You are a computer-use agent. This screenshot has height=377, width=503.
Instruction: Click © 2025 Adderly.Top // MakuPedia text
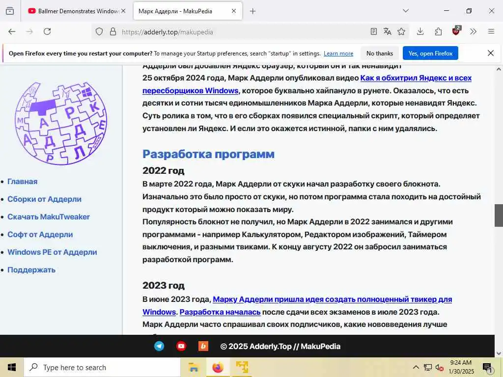(280, 346)
